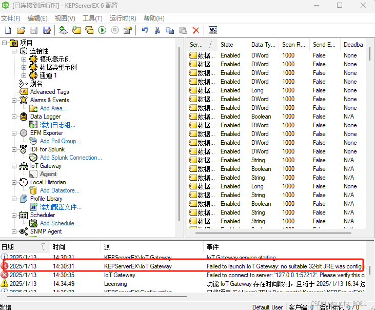The width and height of the screenshot is (375, 310).
Task: Click the Copy toolbar icon
Action: 170,30
